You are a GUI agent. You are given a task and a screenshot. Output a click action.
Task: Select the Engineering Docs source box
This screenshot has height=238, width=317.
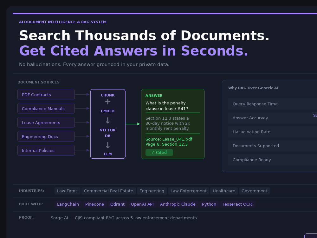coord(46,136)
